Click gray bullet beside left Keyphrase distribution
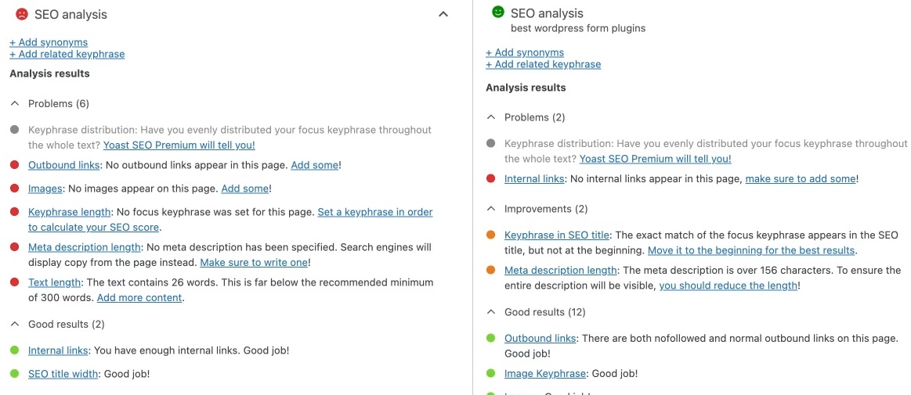This screenshot has width=911, height=395. coord(15,130)
